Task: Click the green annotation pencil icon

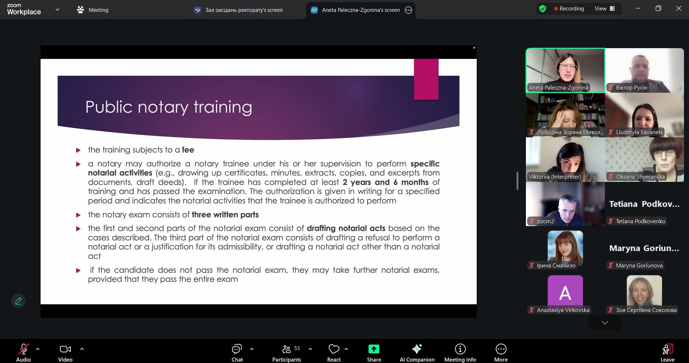Action: [x=18, y=301]
